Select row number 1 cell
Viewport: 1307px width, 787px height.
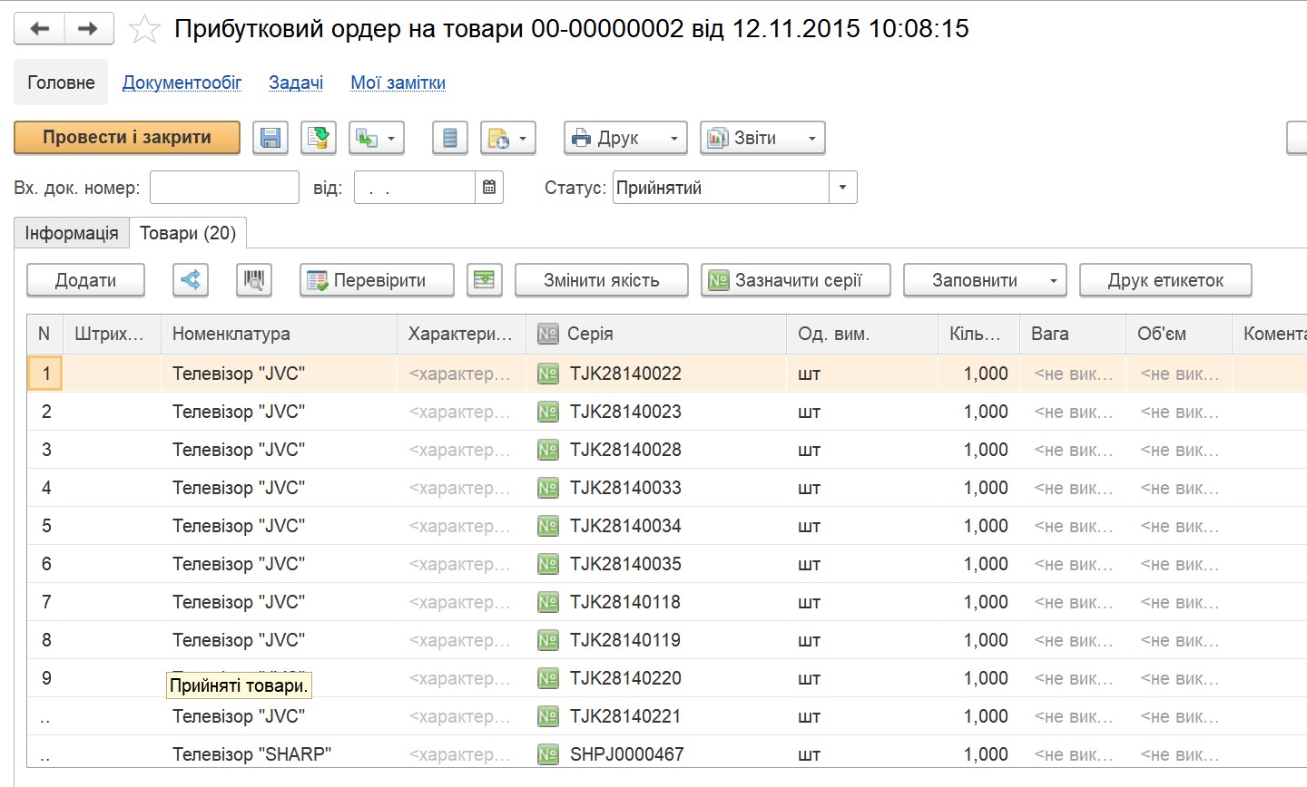pyautogui.click(x=45, y=374)
